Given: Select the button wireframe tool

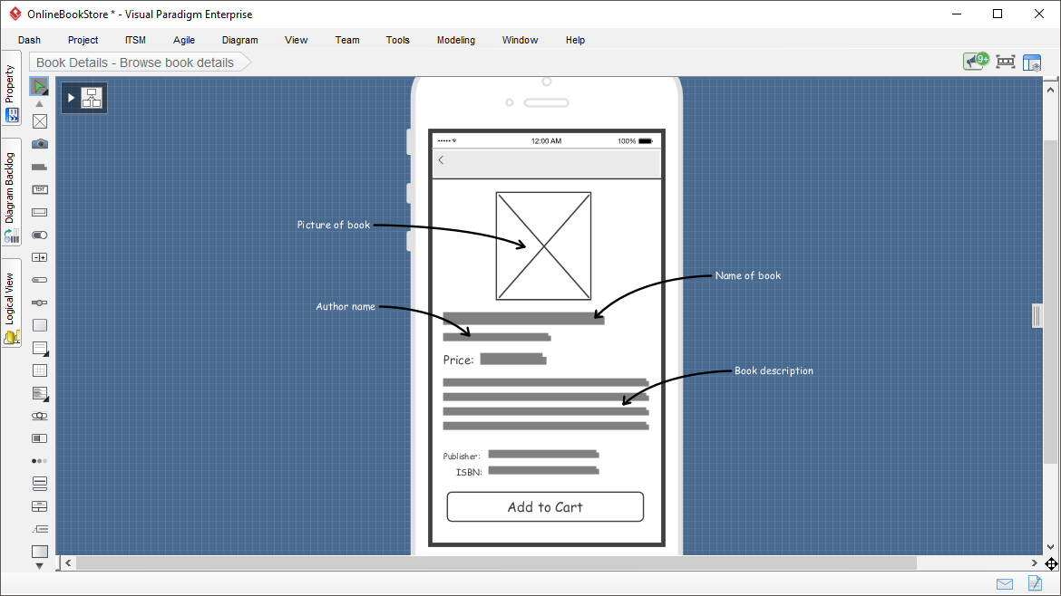Looking at the screenshot, I should pyautogui.click(x=40, y=212).
